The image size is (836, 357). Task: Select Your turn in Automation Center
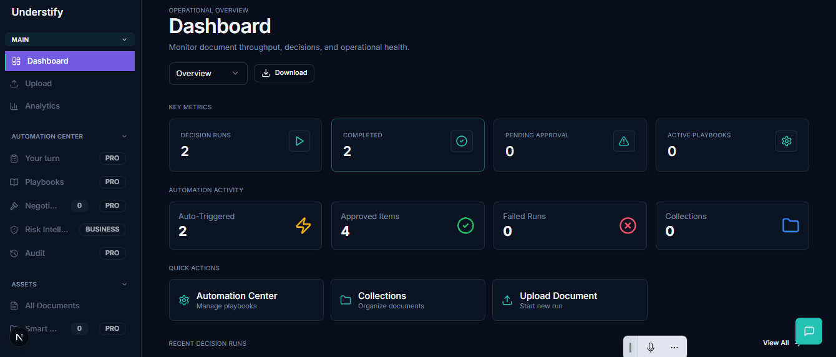tap(70, 159)
